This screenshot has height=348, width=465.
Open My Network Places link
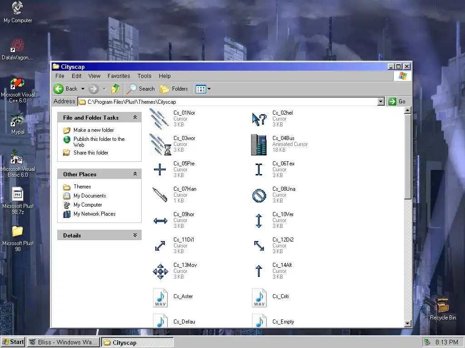pyautogui.click(x=94, y=214)
